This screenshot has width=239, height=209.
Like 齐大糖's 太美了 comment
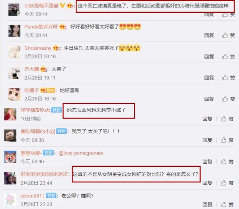[228, 78]
